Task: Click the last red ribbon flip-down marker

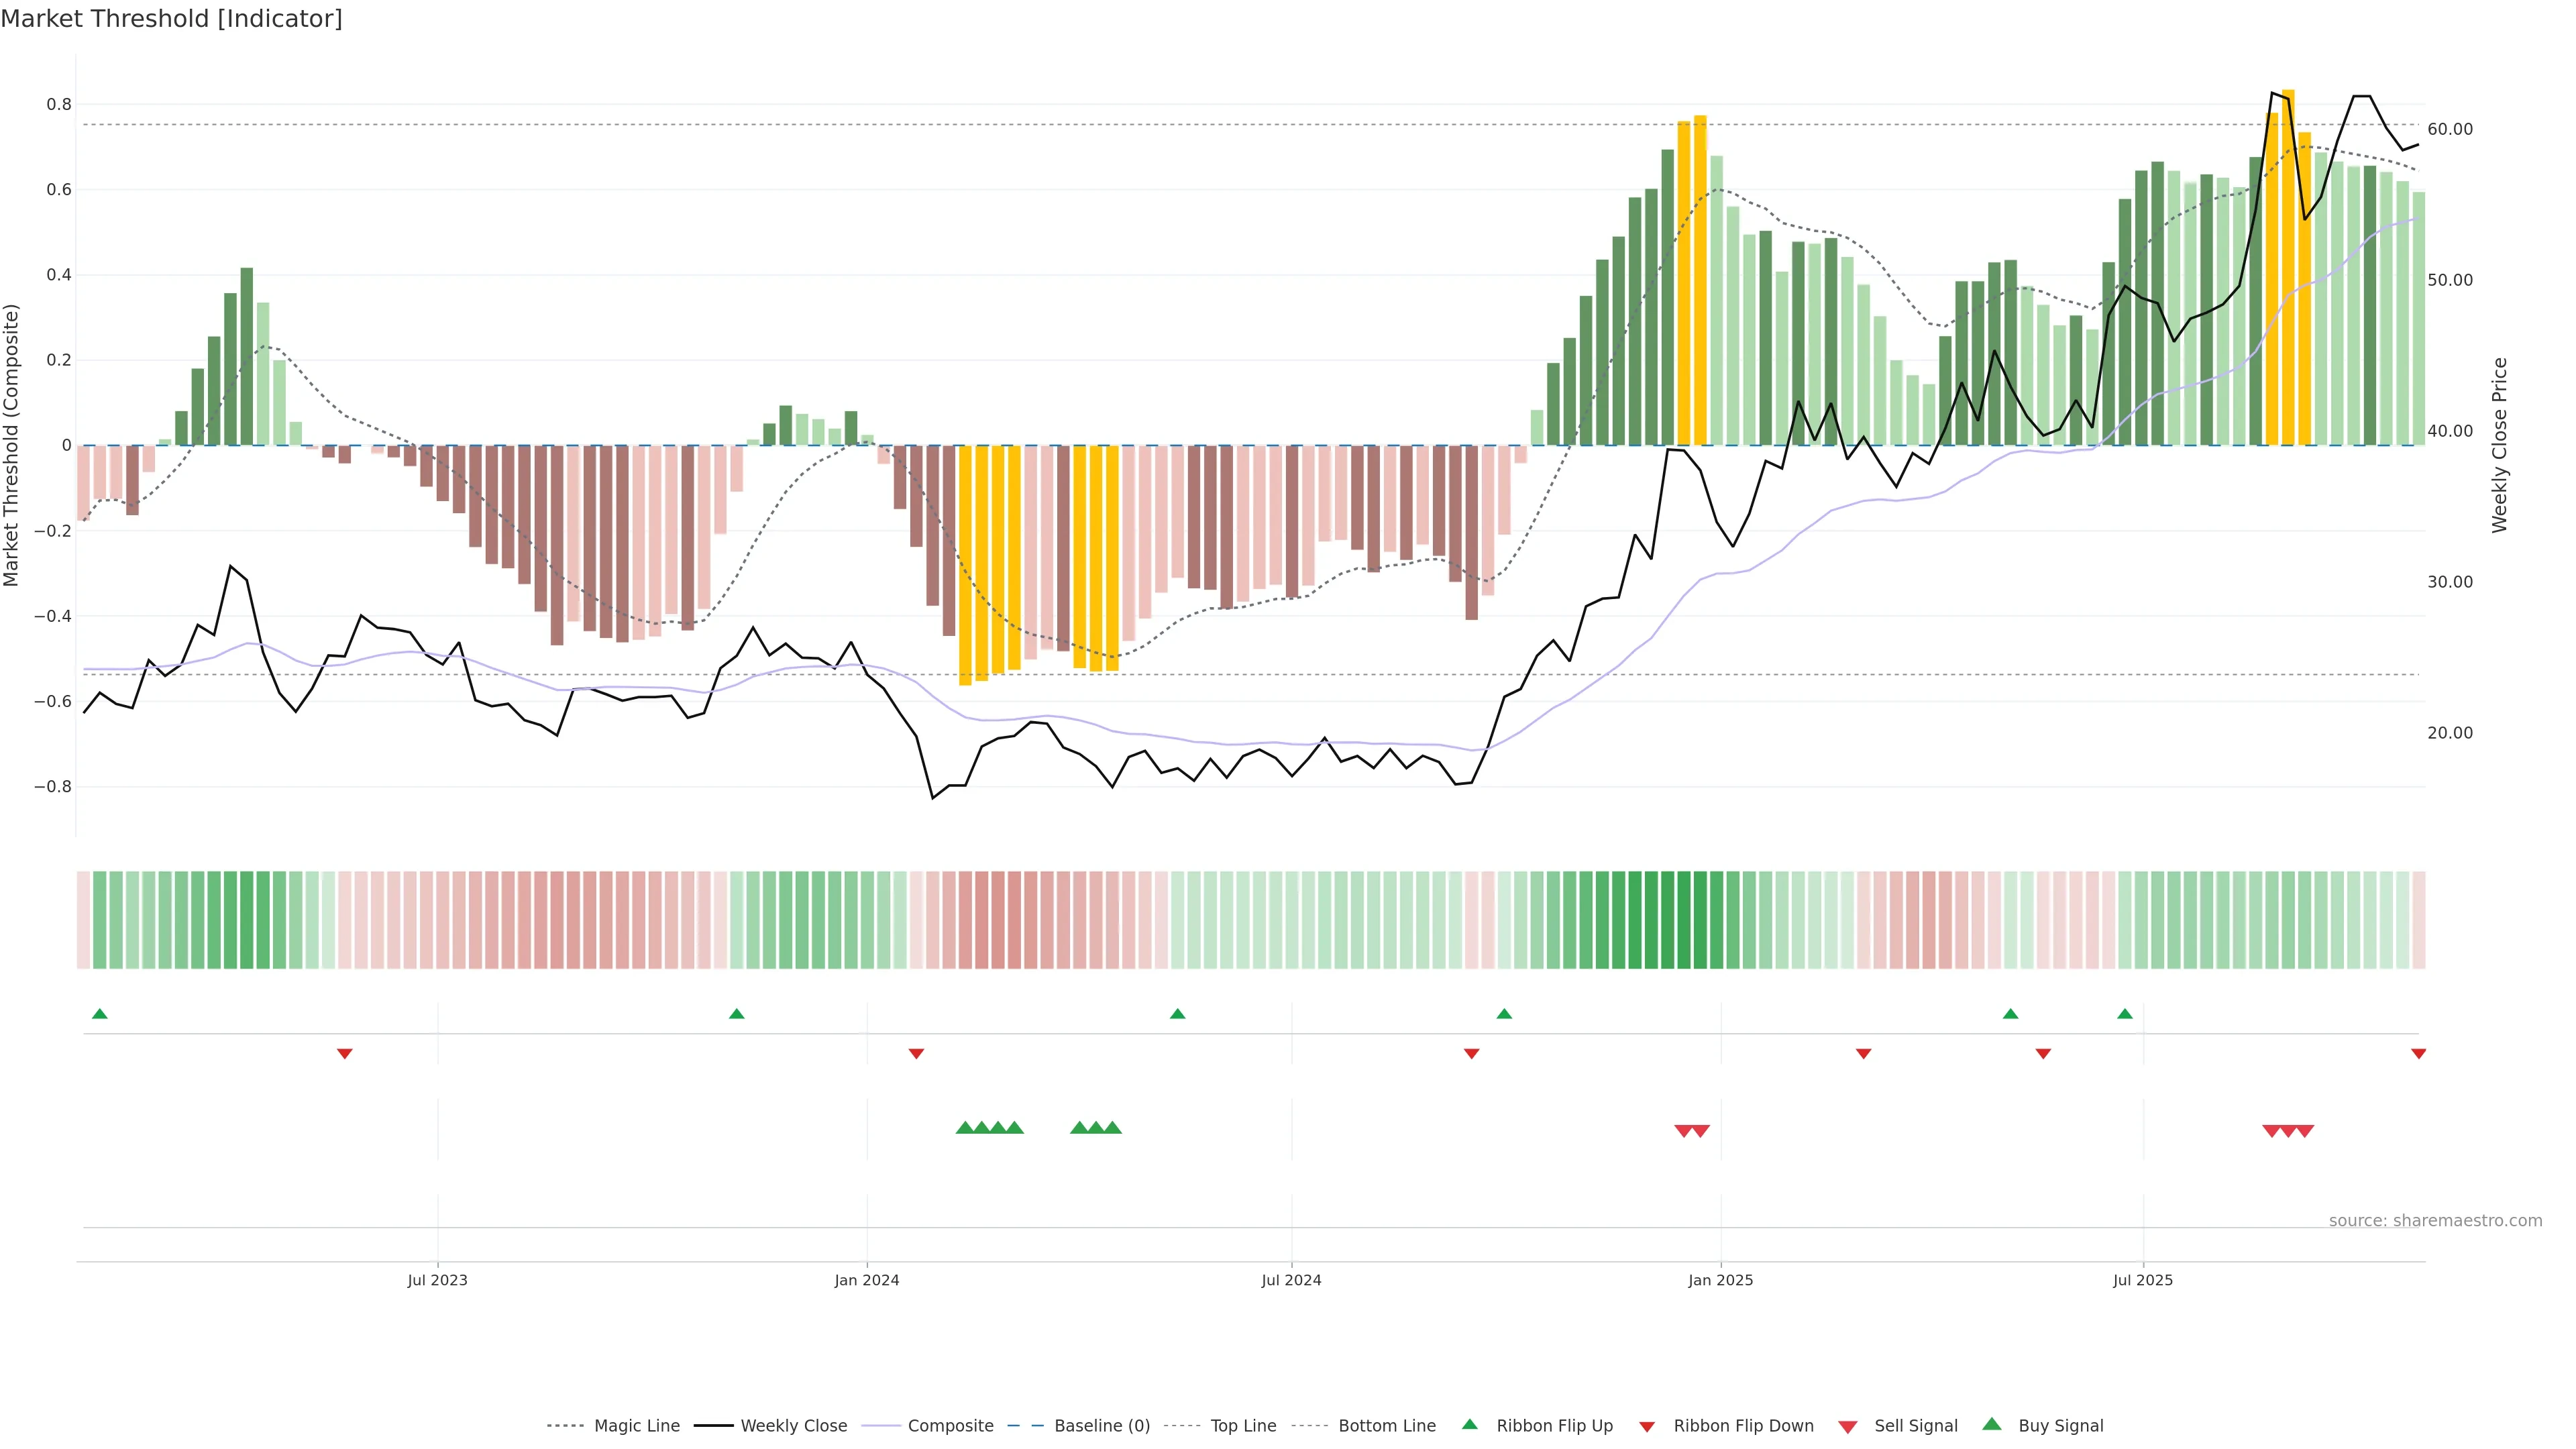Action: coord(2418,1053)
